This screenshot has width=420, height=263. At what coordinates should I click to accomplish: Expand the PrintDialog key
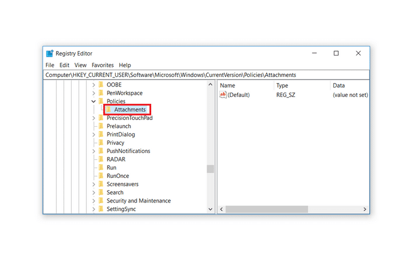94,135
